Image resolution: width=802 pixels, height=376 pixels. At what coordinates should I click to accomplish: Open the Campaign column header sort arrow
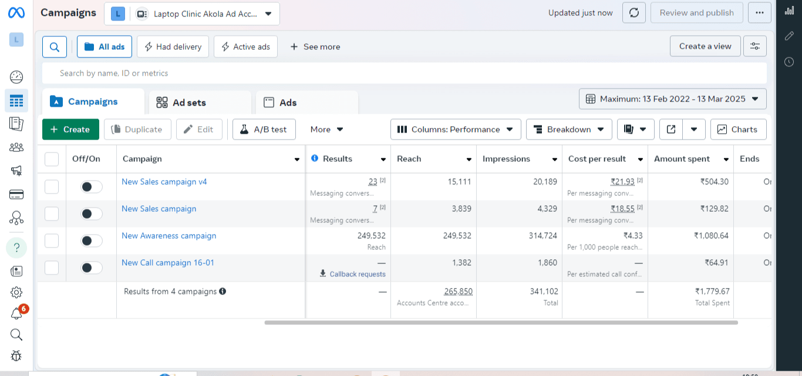pos(297,160)
